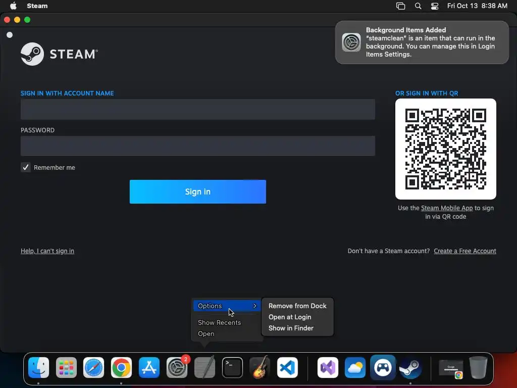Click the QR code image
The image size is (517, 388).
[x=446, y=149]
